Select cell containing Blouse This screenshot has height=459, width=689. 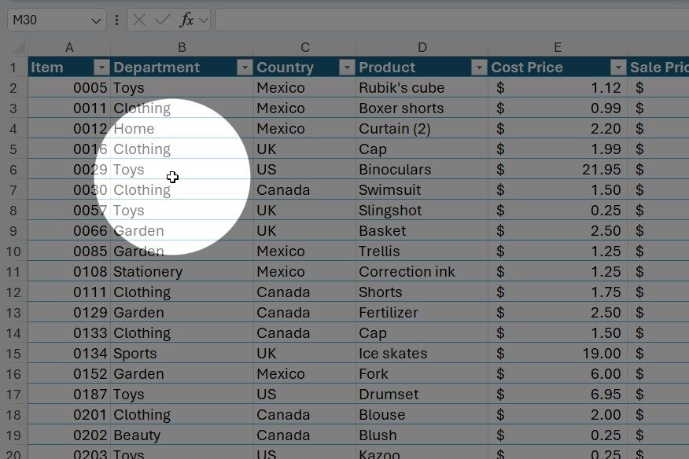[x=422, y=415]
